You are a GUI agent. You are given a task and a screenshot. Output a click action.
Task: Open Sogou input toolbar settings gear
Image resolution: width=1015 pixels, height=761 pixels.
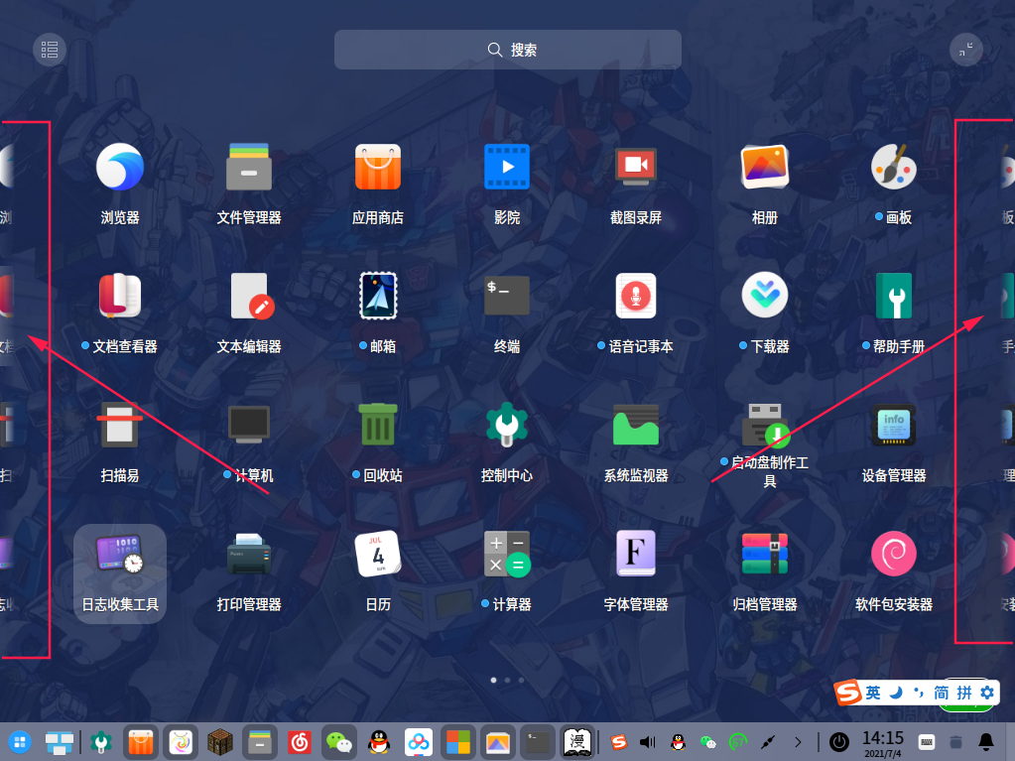click(987, 694)
